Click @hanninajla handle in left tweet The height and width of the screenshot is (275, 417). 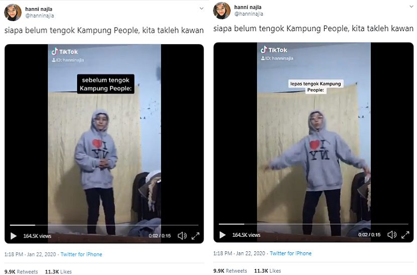coord(40,16)
